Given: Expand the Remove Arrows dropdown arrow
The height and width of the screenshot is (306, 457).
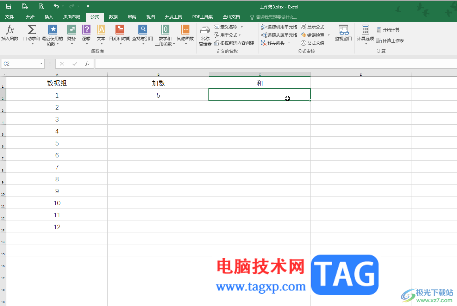Looking at the screenshot, I should 289,43.
